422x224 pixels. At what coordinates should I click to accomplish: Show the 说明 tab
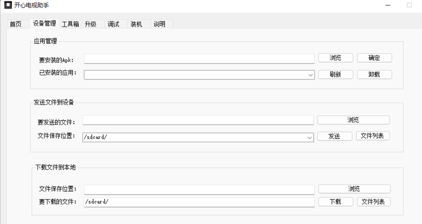tap(159, 24)
